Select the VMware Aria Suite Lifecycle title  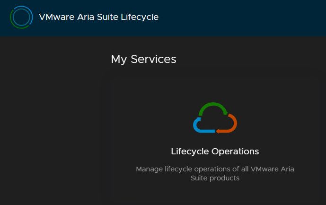click(99, 17)
